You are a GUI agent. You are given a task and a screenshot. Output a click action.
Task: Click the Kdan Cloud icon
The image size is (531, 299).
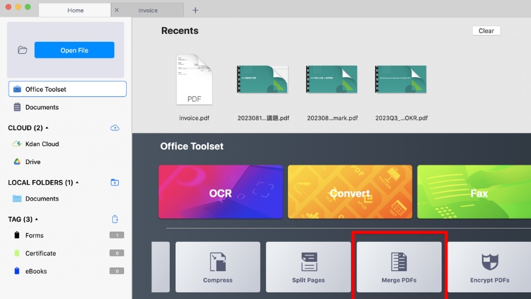[x=17, y=144]
